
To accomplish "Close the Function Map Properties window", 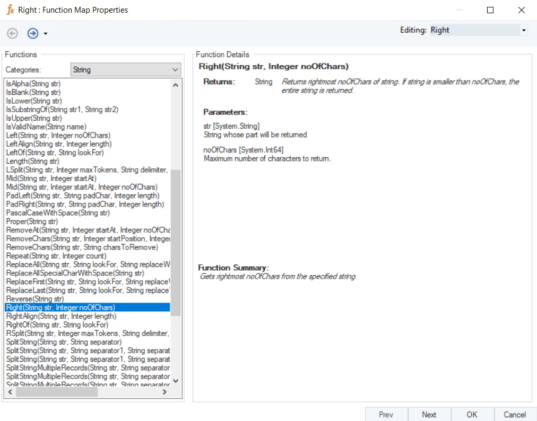I will coord(521,10).
